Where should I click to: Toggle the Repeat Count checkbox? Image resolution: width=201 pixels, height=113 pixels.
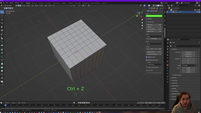(x=147, y=57)
